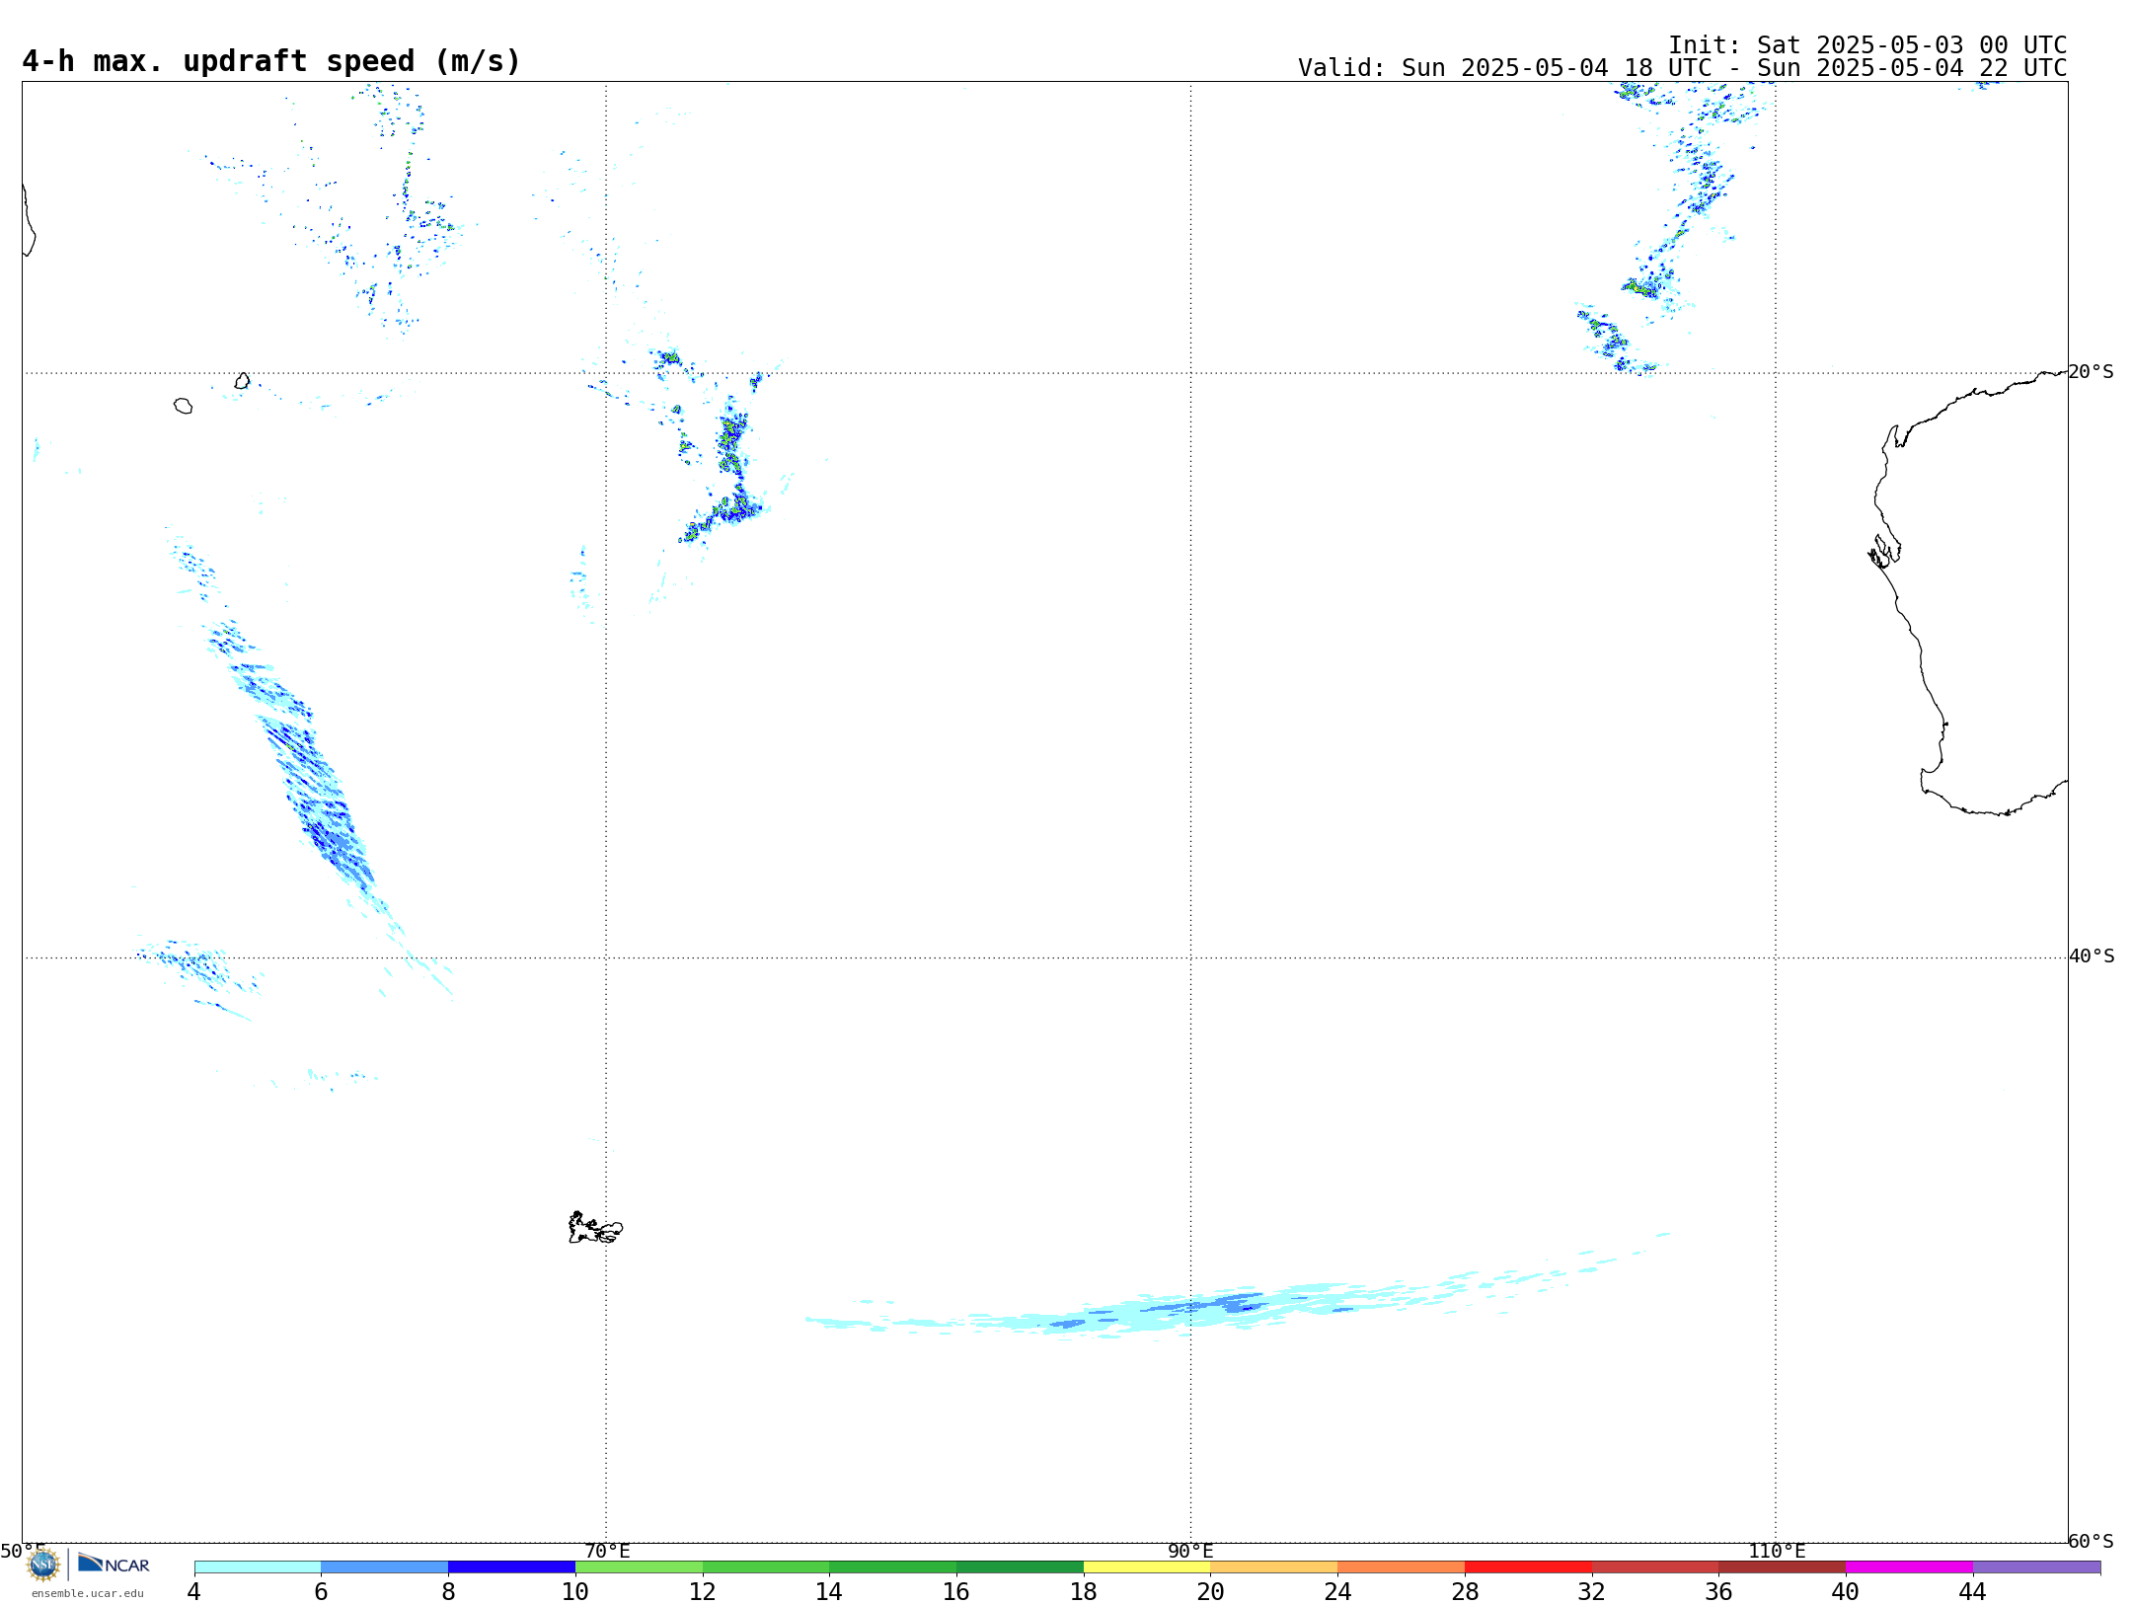This screenshot has width=2132, height=1605.
Task: Click the colorbar tick label 24
Action: (1337, 1591)
